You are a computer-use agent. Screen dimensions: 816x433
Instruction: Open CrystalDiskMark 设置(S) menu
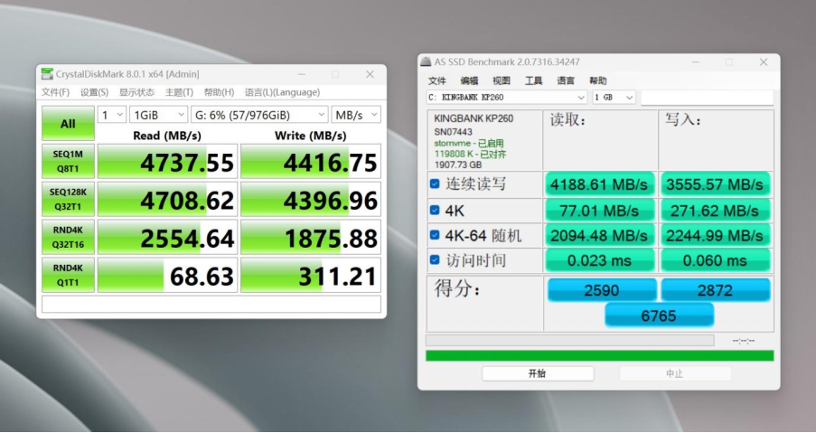94,92
